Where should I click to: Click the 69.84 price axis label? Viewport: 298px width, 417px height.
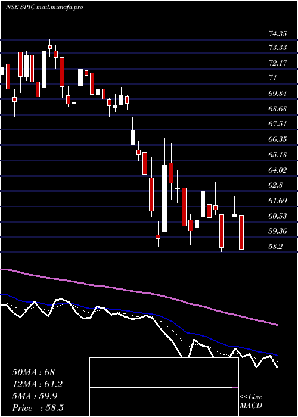pos(278,94)
